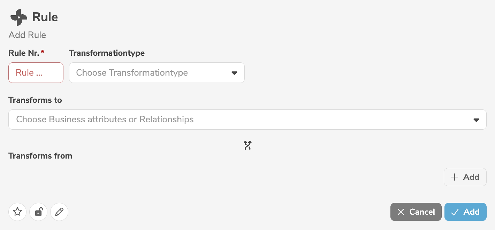Mark rule as favorite with star icon
495x230 pixels.
coord(17,212)
